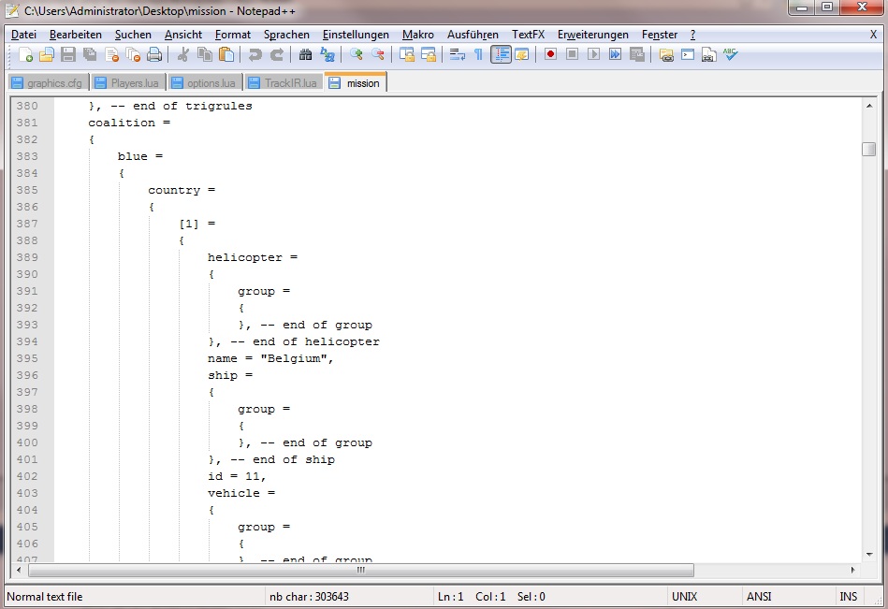Screen dimensions: 888x609
Task: Start macro recording red dot
Action: [550, 54]
